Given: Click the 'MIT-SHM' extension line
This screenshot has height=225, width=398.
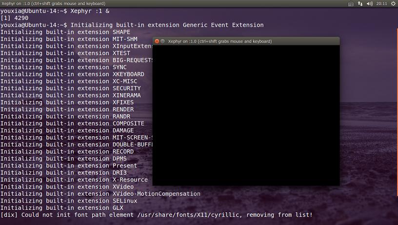Looking at the screenshot, I should click(x=69, y=39).
